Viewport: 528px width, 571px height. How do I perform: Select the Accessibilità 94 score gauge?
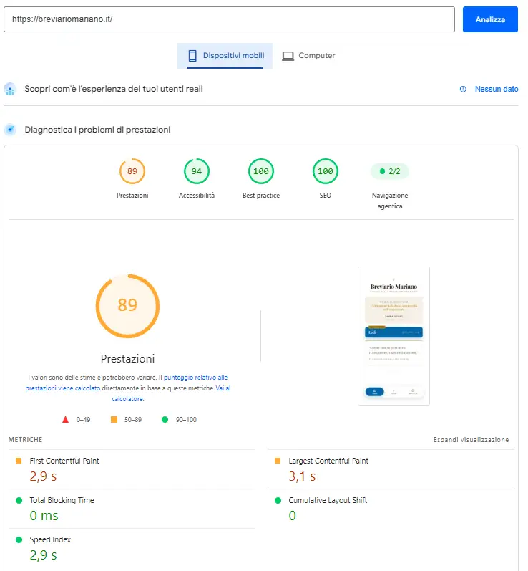click(197, 171)
